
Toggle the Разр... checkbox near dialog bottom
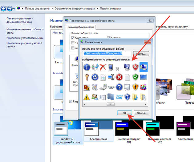tap(71, 102)
